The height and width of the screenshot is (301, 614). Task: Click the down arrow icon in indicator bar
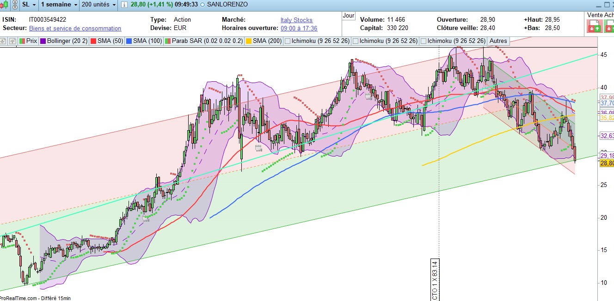(3, 41)
